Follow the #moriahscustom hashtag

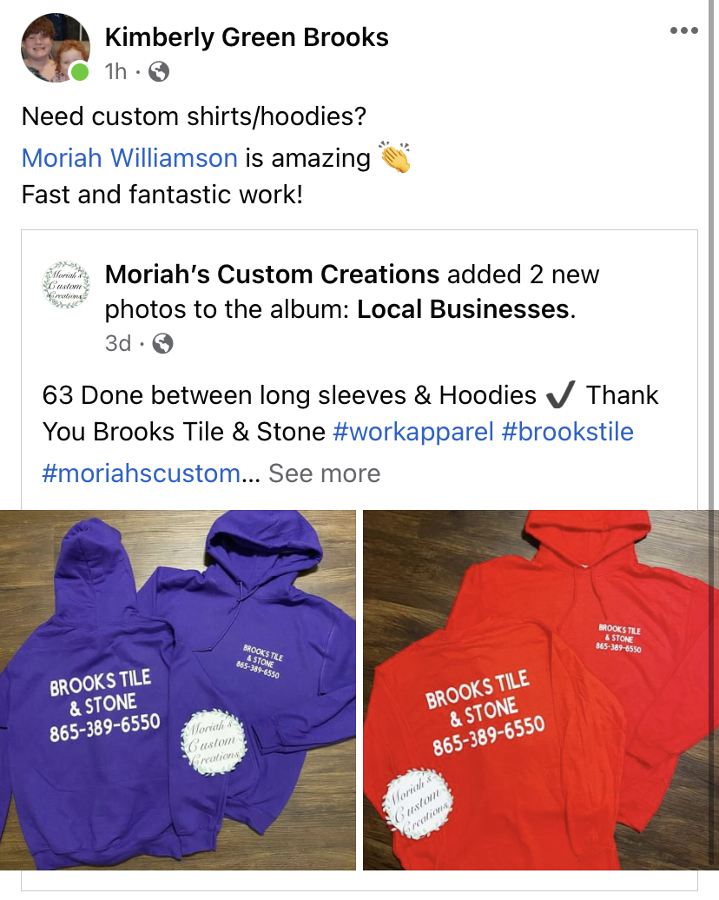142,473
